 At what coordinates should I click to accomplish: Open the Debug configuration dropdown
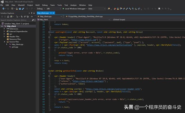coord(41,9)
